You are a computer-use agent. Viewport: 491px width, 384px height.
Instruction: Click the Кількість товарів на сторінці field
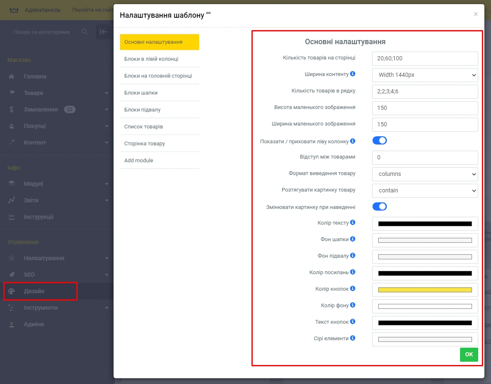click(425, 59)
